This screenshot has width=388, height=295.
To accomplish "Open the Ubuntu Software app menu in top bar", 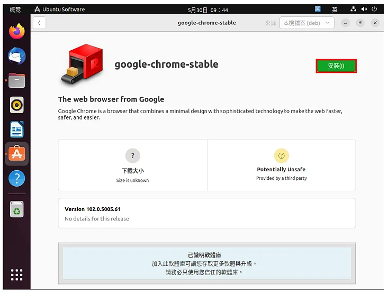I will (x=60, y=10).
